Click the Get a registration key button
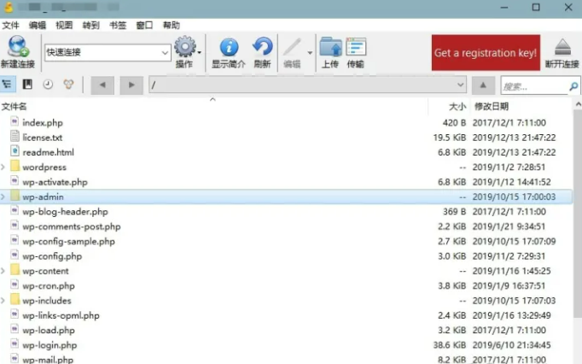 pos(486,53)
